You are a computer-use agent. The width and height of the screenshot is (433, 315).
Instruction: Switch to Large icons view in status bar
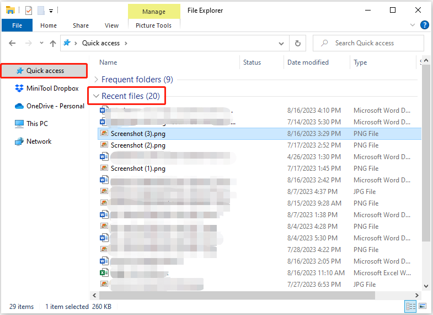tap(423, 306)
